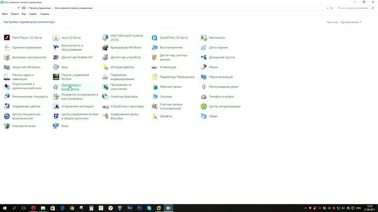This screenshot has width=378, height=212.
Task: Launch Google Chrome from the taskbar
Action: [72, 208]
